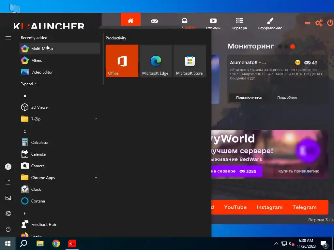Open Documents from Start sidebar
Image resolution: width=334 pixels, height=250 pixels.
pos(8,182)
